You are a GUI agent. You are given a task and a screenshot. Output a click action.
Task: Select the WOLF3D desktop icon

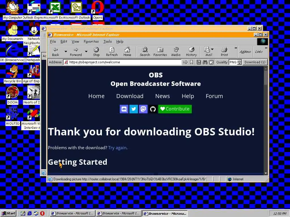[x=12, y=116]
